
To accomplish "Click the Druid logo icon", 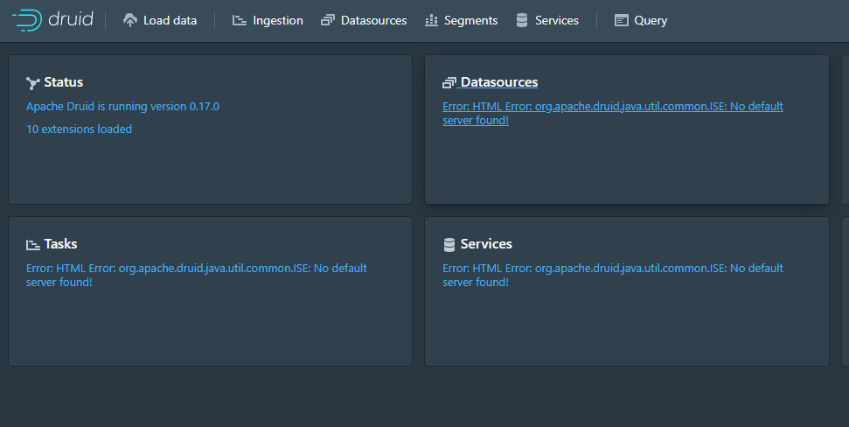I will pos(25,20).
